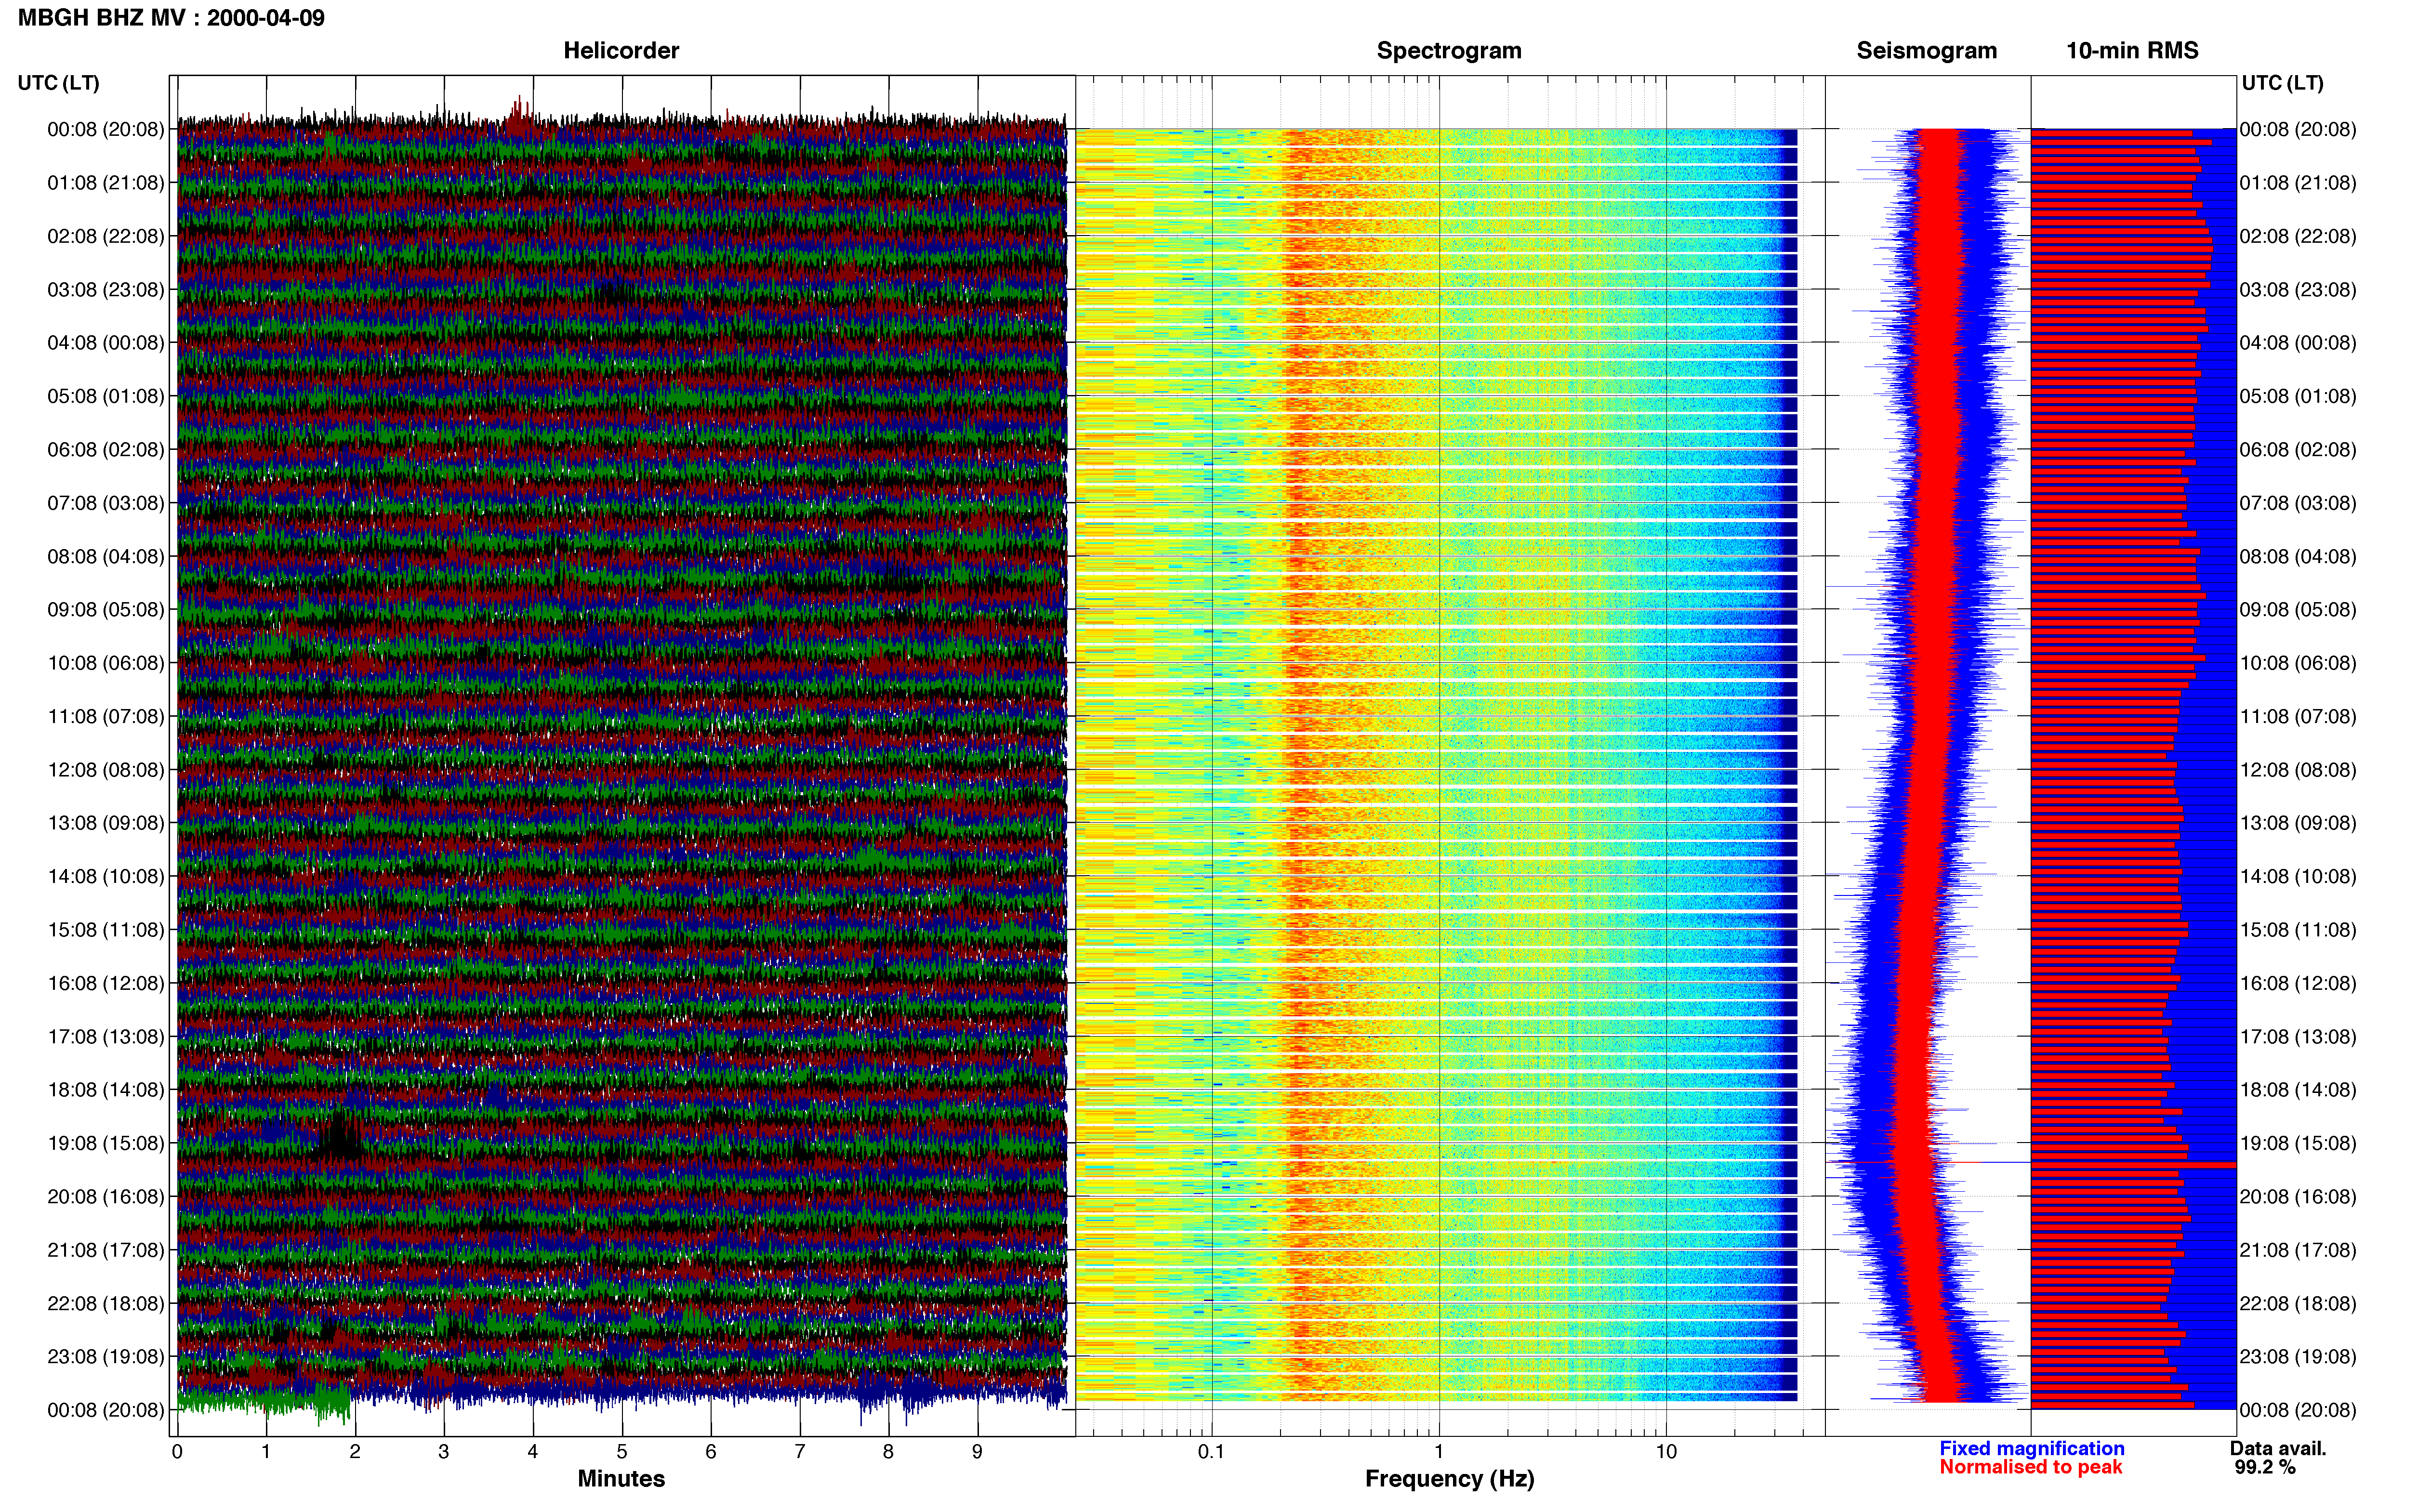Click left time label 19:08 (15:08)
Image resolution: width=2418 pixels, height=1512 pixels.
point(105,1143)
